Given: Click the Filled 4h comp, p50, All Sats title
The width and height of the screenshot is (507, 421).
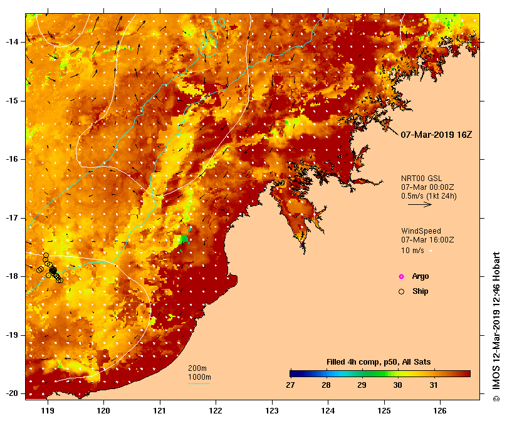Looking at the screenshot, I should (379, 362).
